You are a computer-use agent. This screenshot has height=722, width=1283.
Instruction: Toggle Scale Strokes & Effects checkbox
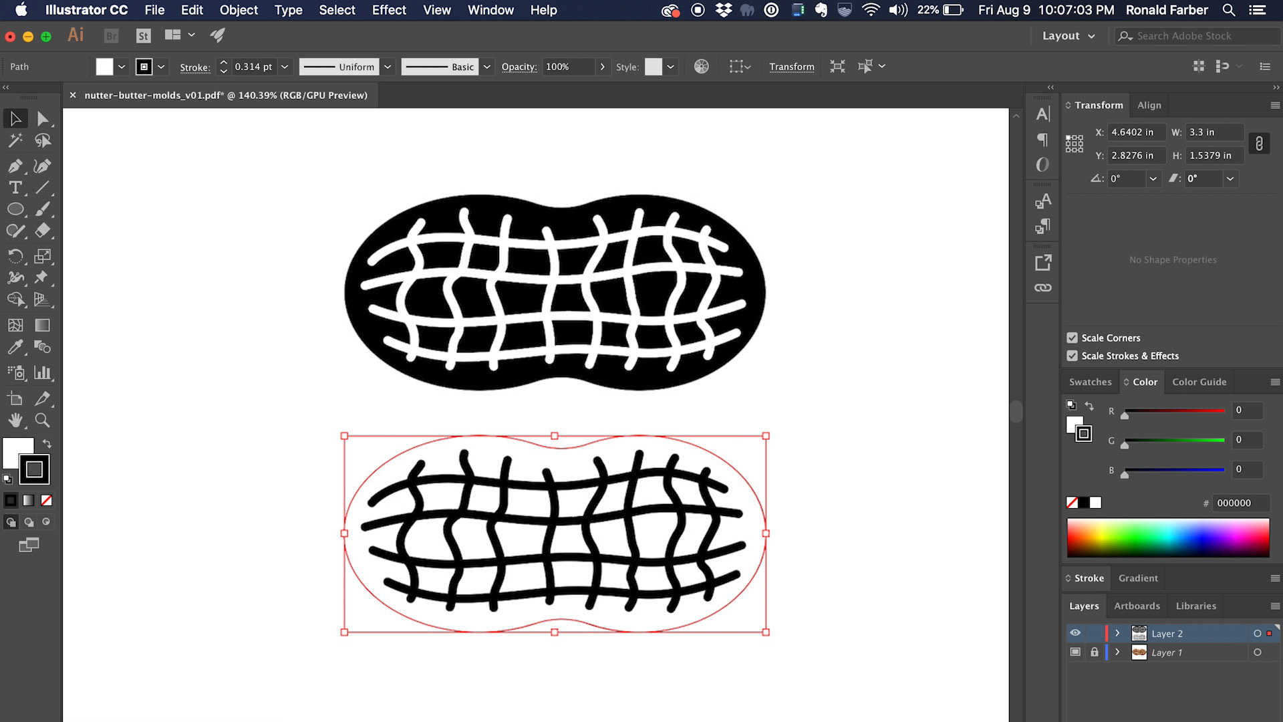coord(1072,356)
